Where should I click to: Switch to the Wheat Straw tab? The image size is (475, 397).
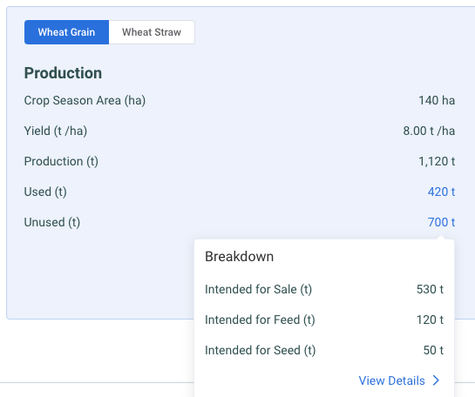click(152, 32)
